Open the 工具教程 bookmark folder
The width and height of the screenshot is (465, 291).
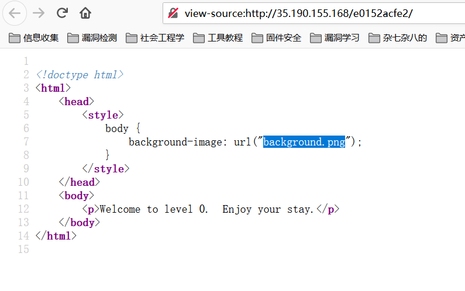click(x=218, y=38)
